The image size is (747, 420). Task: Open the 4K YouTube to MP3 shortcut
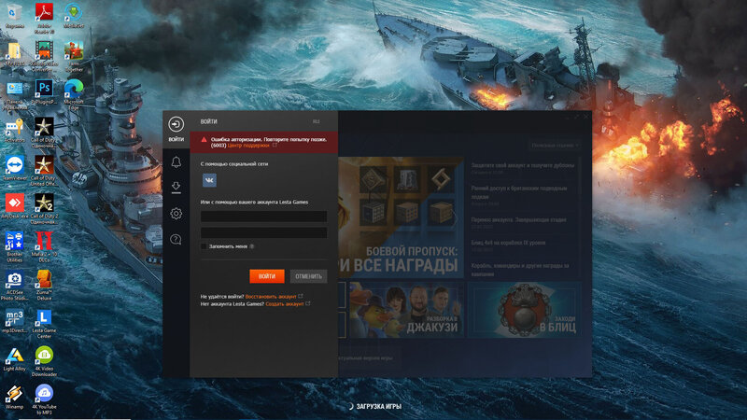[44, 399]
